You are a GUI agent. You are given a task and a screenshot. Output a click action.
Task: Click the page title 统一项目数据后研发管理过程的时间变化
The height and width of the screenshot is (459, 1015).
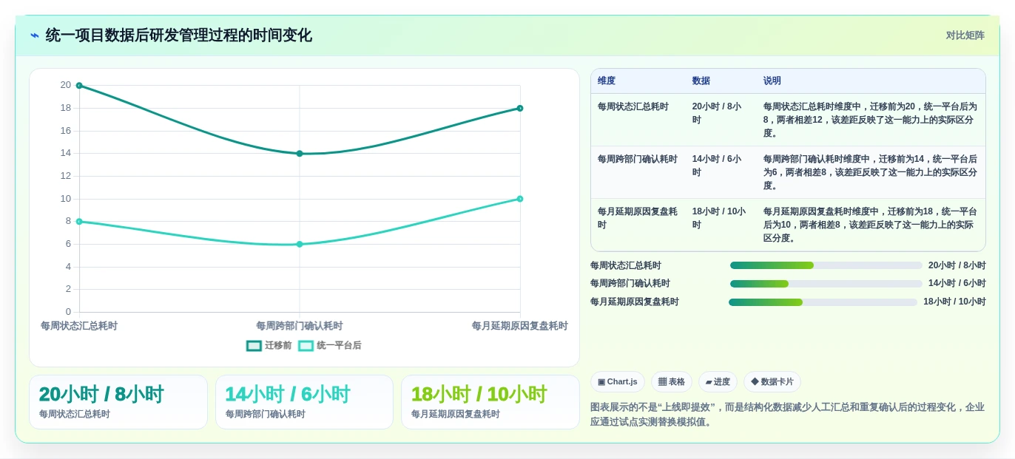(179, 35)
